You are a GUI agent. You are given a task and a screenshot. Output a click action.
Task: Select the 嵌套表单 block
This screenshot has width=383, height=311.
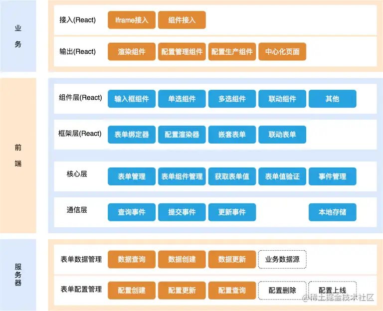click(x=232, y=135)
